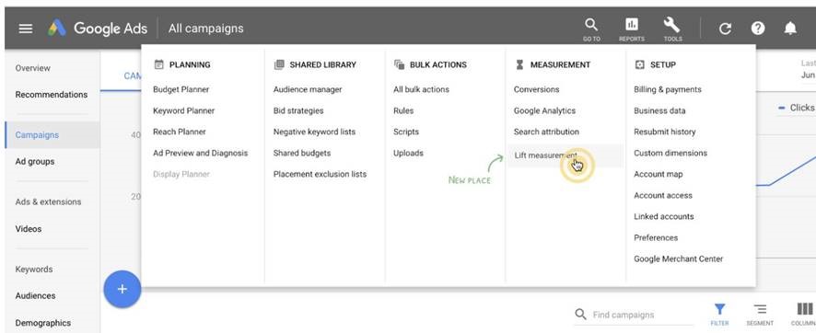Viewport: 816px width, 333px height.
Task: Refresh the page with reload icon
Action: (x=725, y=29)
